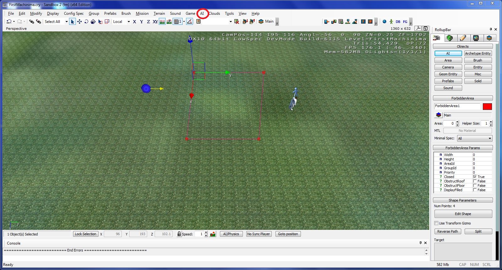
Task: Click the green figure AI toolbar icon
Action: [391, 21]
